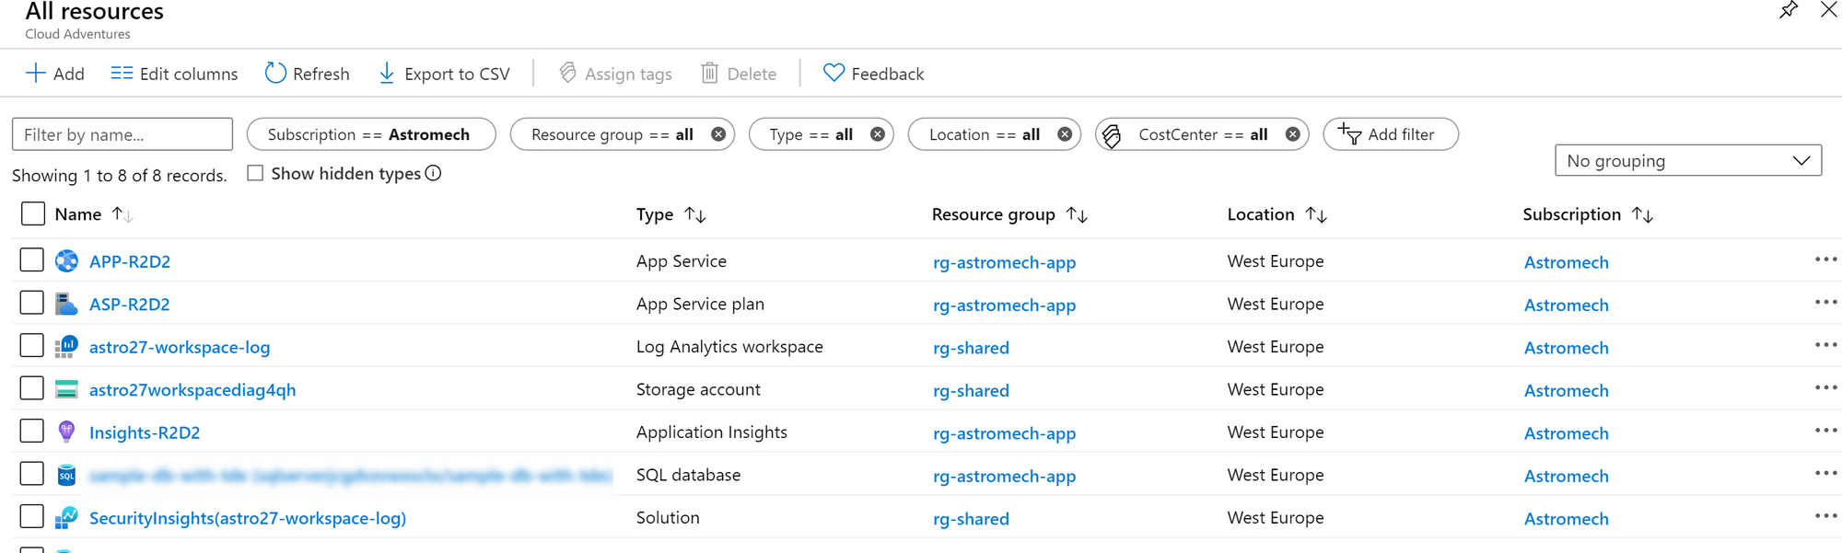Tick the astro27-workspace-log row checkbox
This screenshot has width=1842, height=553.
click(x=32, y=346)
